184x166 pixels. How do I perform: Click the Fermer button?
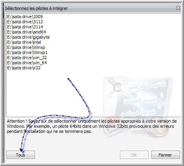click(166, 155)
